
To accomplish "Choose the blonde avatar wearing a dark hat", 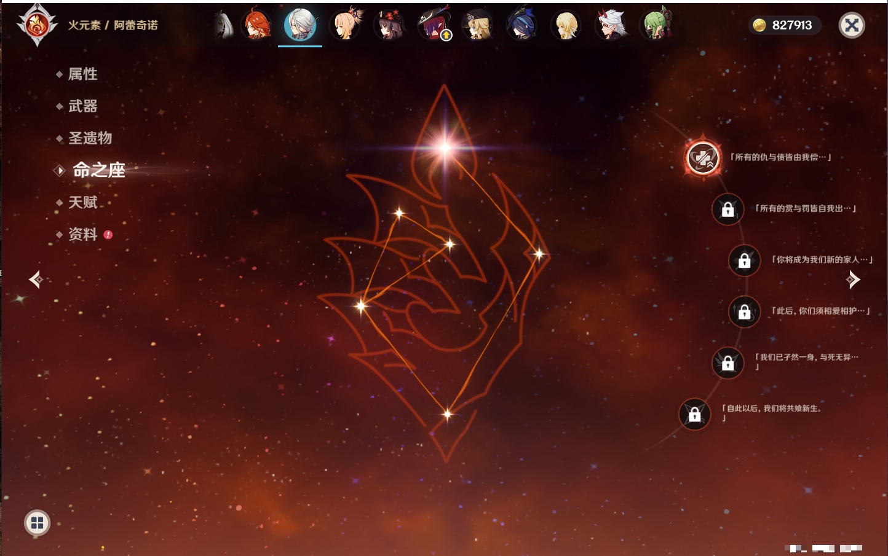I will pos(477,25).
